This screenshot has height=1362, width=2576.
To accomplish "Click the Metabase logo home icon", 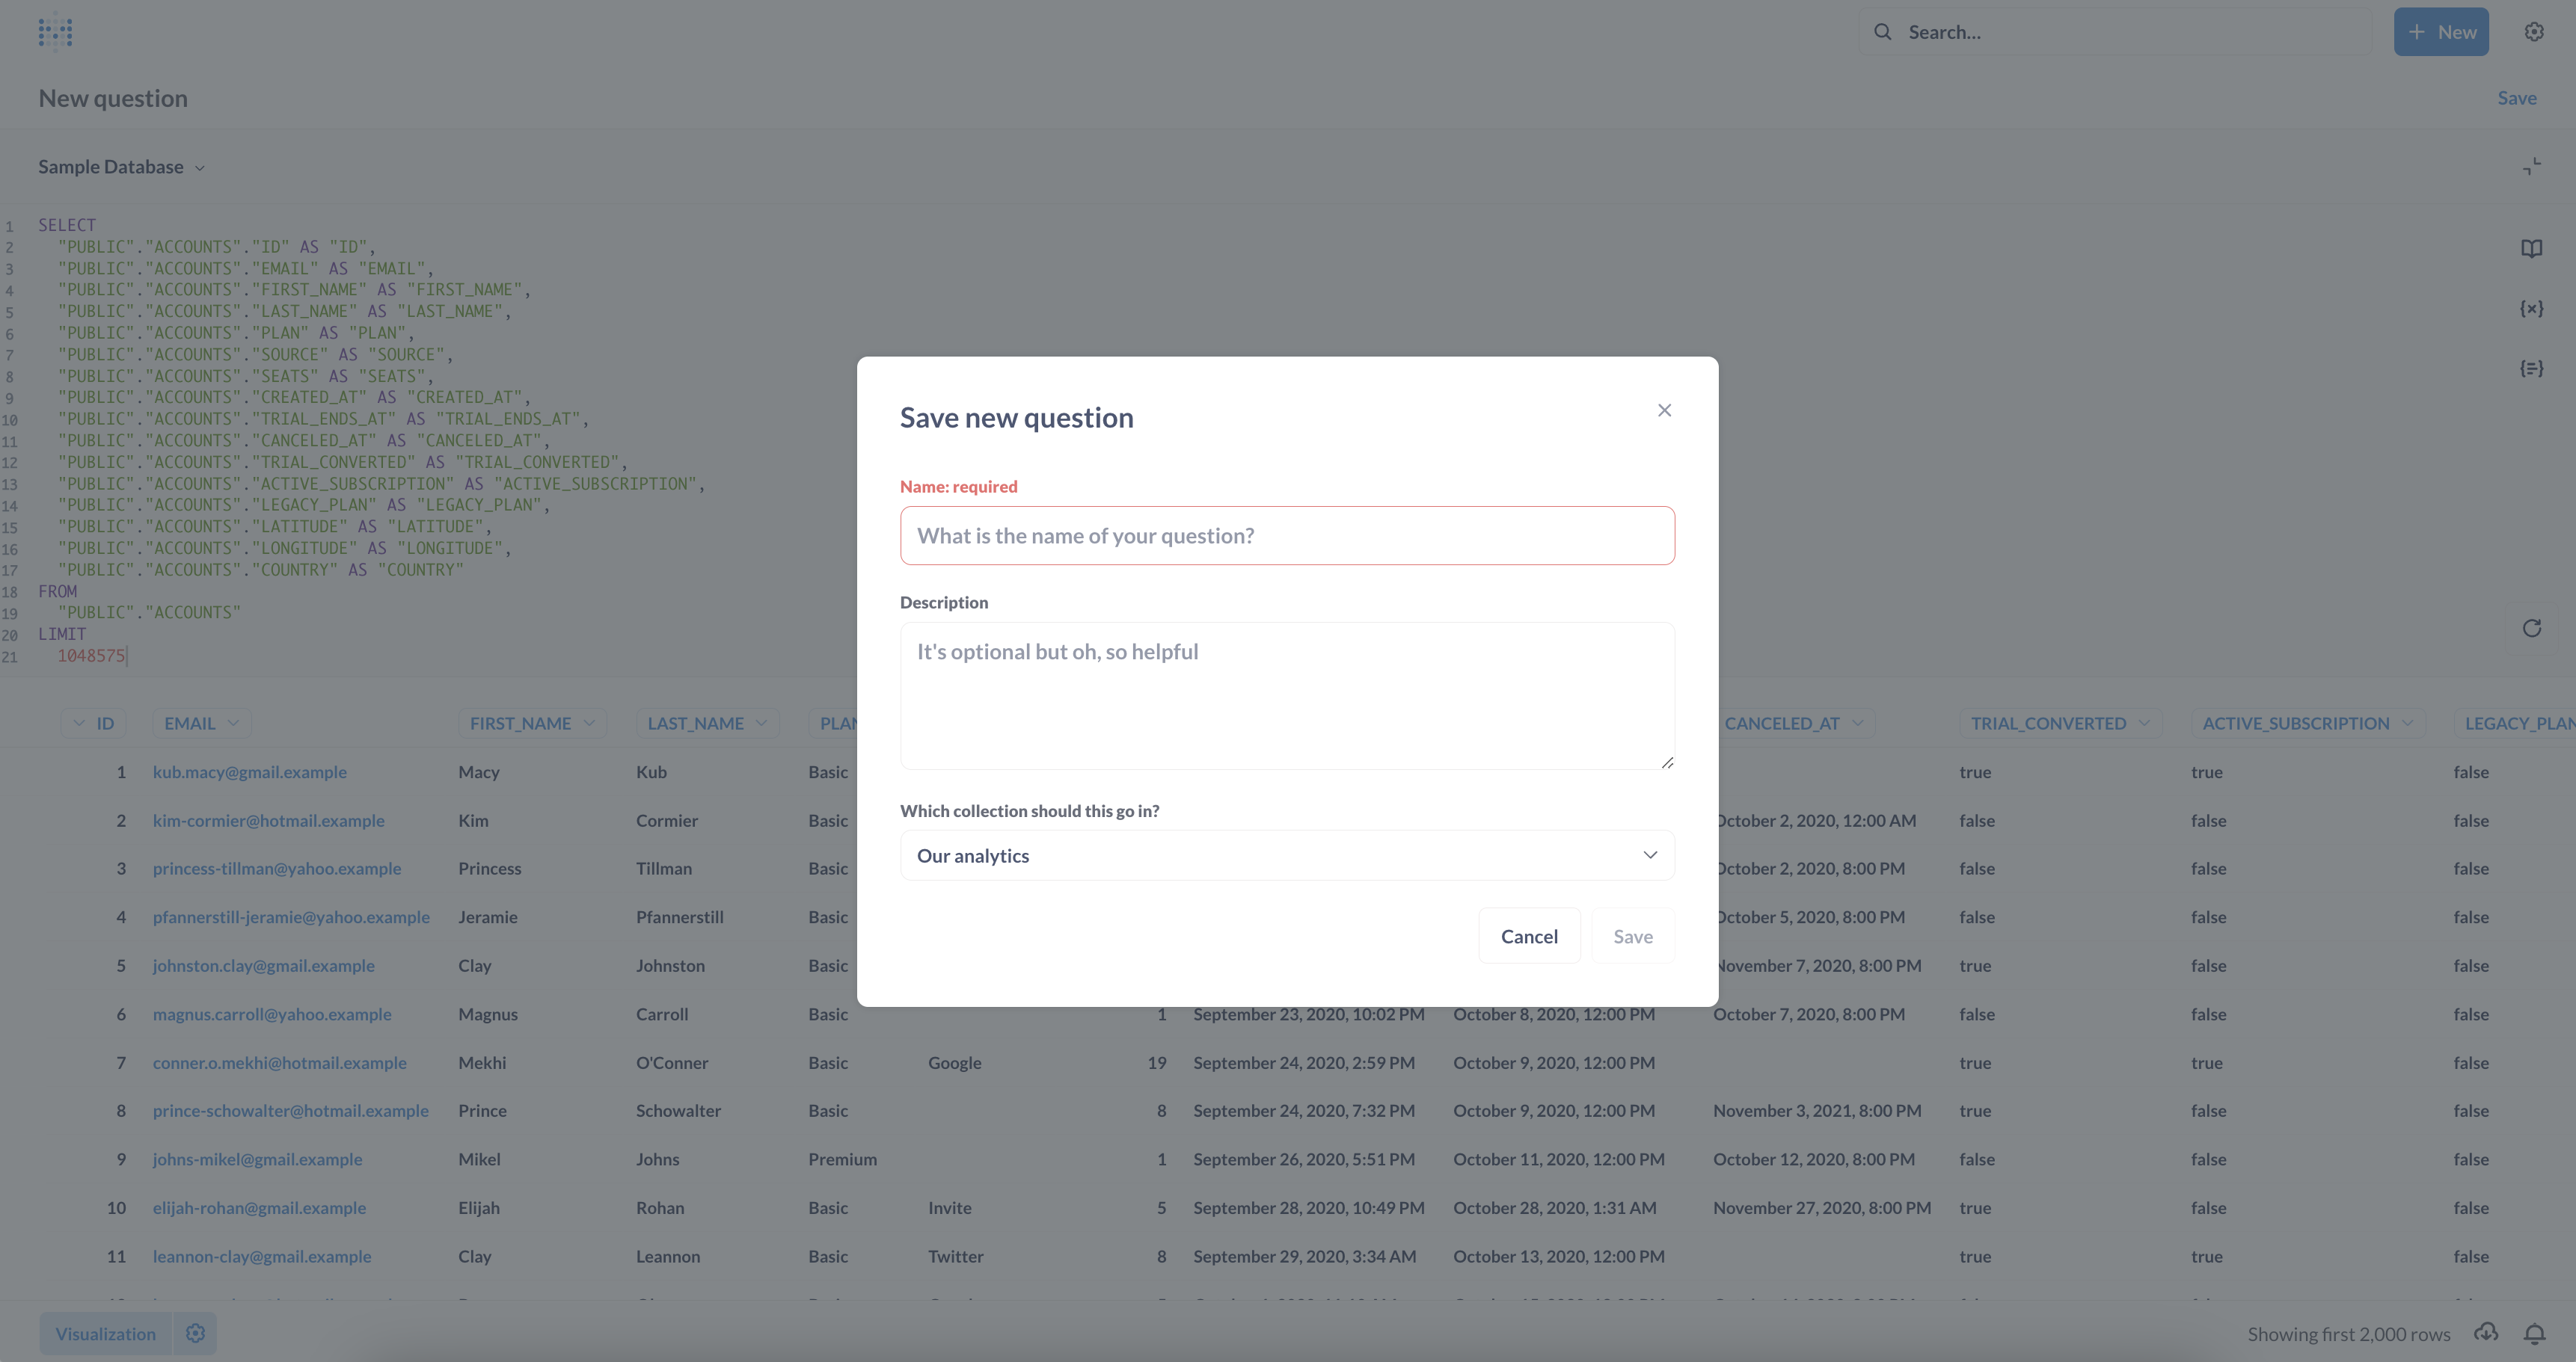I will click(55, 32).
